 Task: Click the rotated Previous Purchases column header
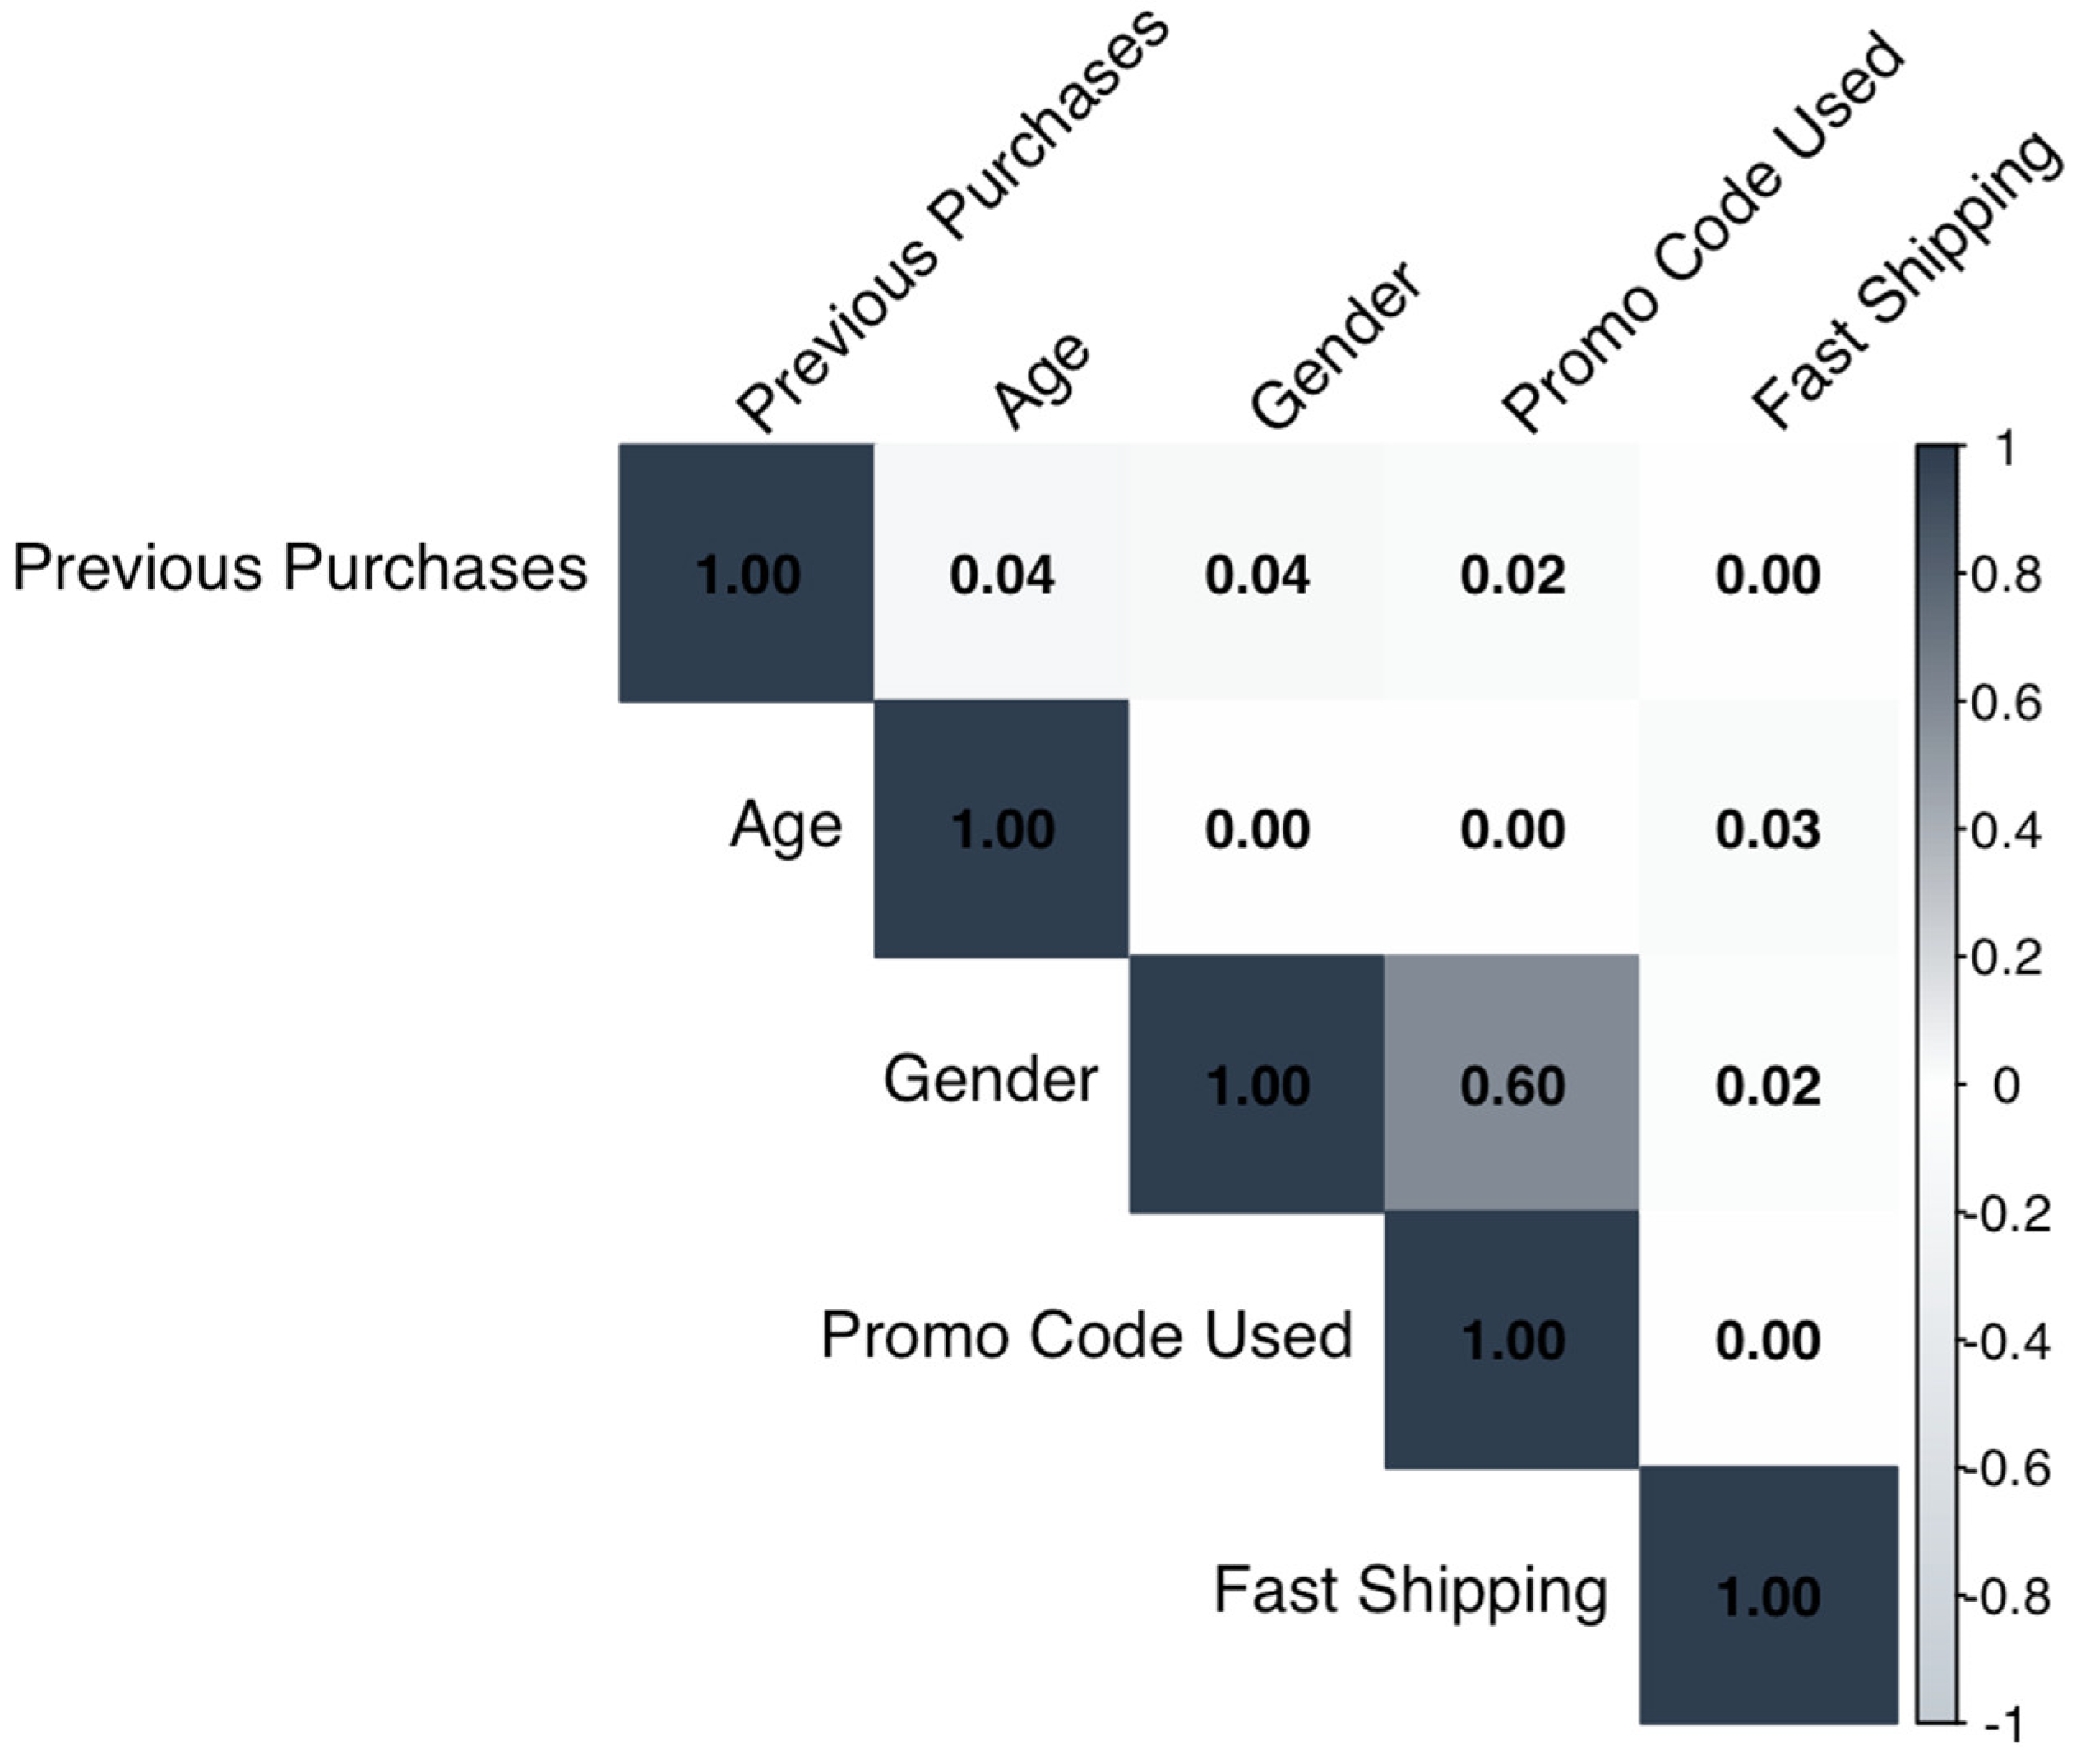point(950,220)
